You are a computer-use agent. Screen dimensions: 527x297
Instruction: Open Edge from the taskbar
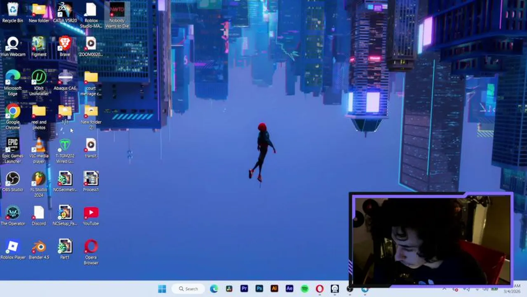pyautogui.click(x=214, y=289)
